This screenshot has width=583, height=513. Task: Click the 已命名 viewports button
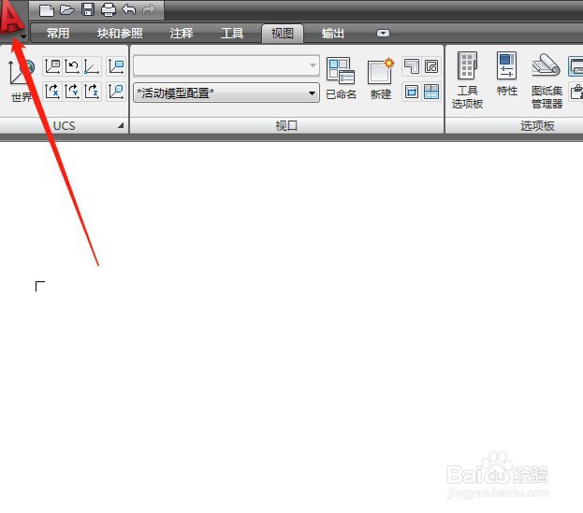(341, 78)
